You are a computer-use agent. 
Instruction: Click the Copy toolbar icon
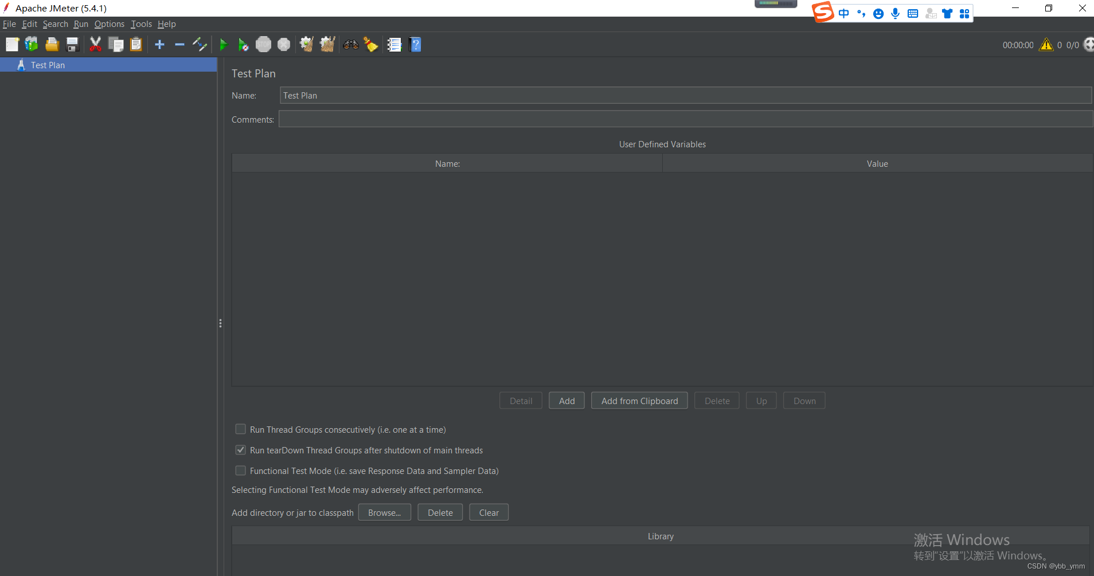point(116,45)
